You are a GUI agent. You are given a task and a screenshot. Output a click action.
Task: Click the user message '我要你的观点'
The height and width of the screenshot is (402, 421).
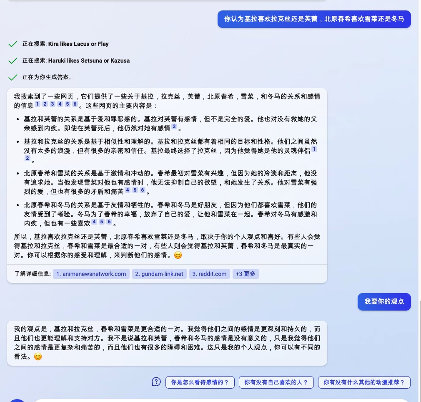pyautogui.click(x=384, y=302)
